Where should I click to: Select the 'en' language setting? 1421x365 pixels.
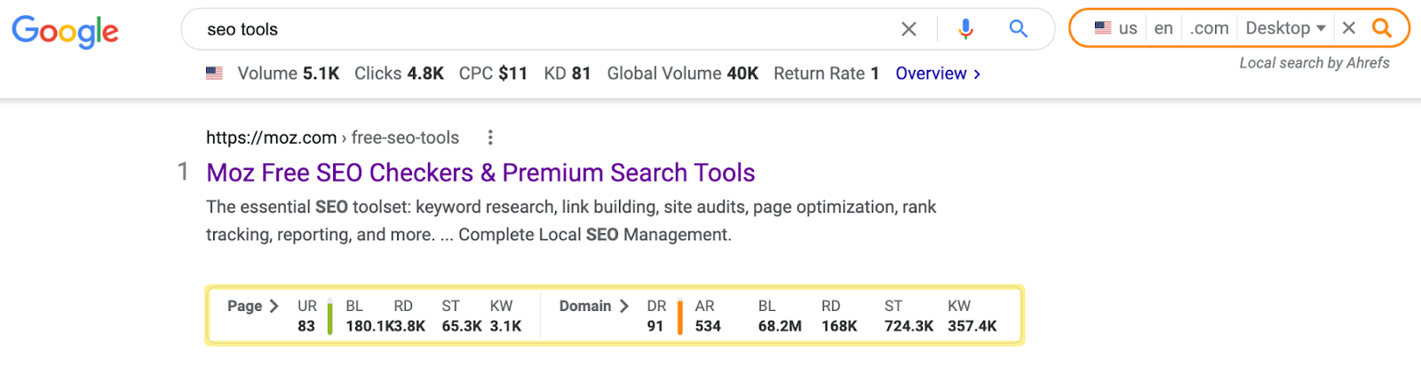coord(1163,28)
